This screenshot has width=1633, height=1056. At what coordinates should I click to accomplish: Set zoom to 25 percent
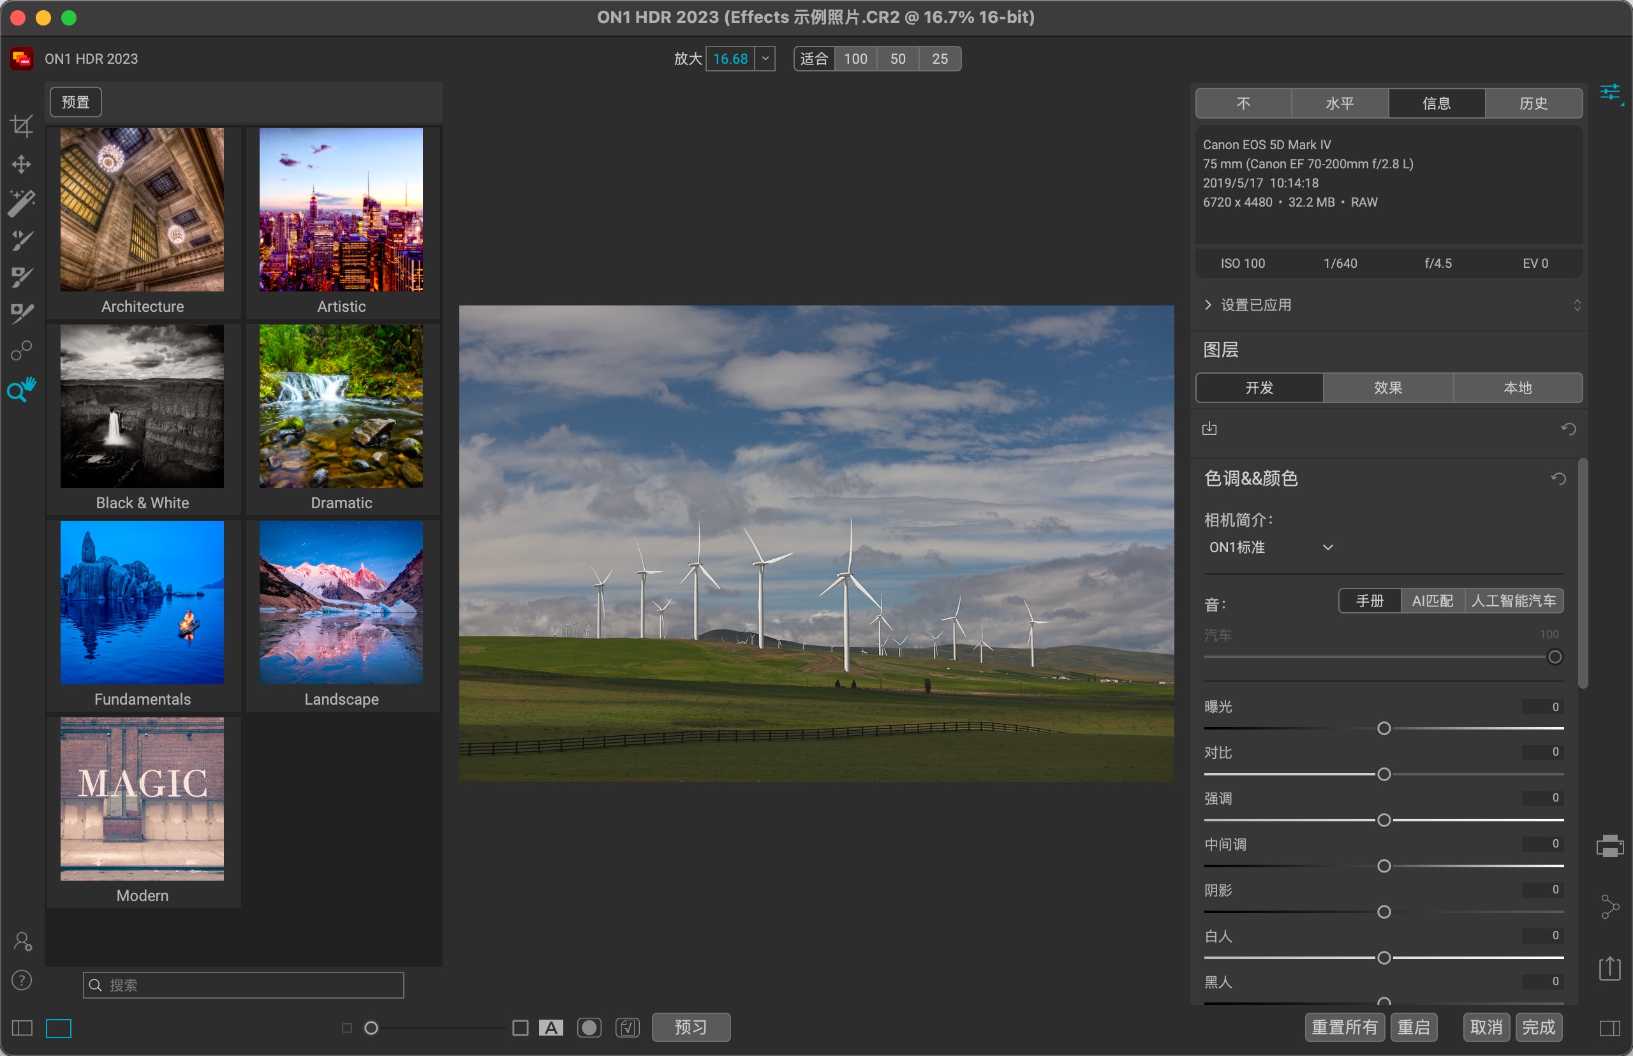pos(940,59)
